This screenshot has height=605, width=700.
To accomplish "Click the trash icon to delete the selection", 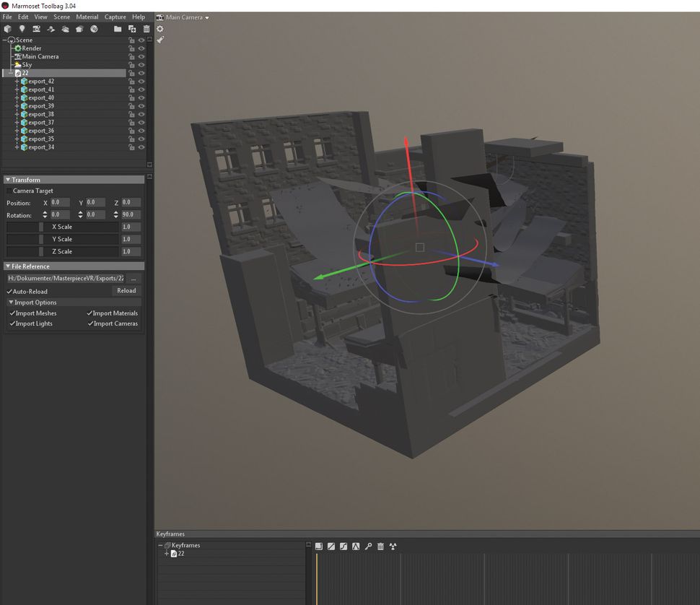I will click(147, 29).
